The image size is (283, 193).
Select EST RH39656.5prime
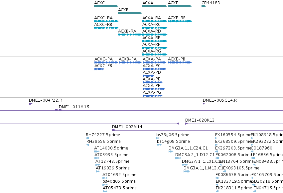tap(88, 145)
